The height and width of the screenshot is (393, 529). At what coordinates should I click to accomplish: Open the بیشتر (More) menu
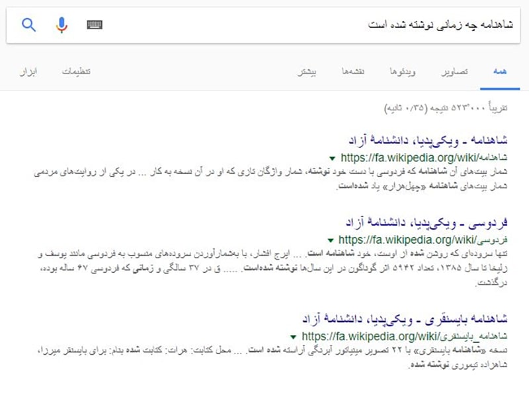307,72
